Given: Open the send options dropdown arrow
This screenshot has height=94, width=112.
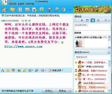Looking at the screenshot, I should click(70, 91).
